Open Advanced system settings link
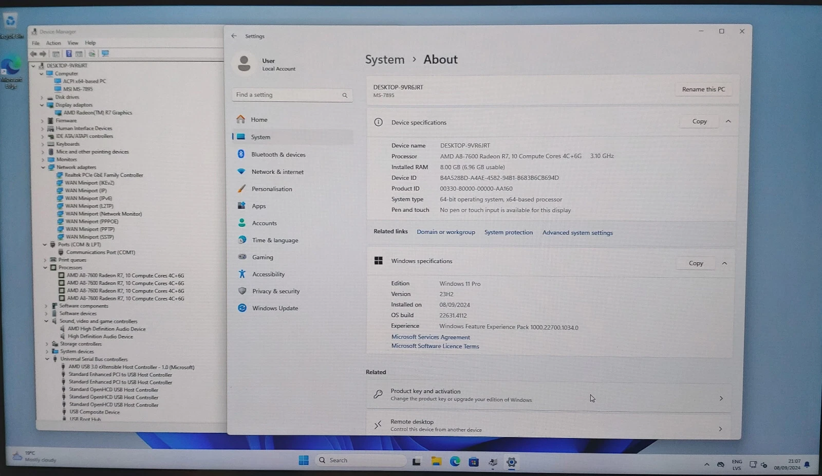 (577, 233)
